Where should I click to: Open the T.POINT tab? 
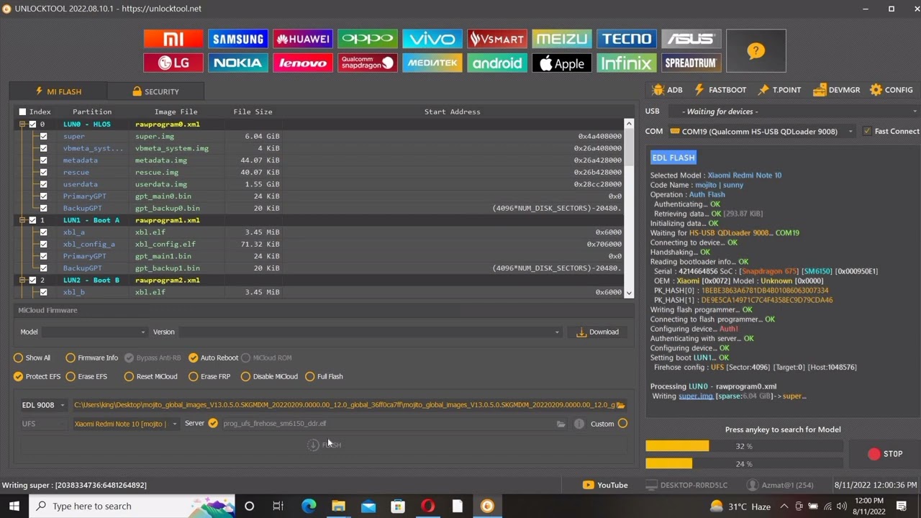point(779,90)
